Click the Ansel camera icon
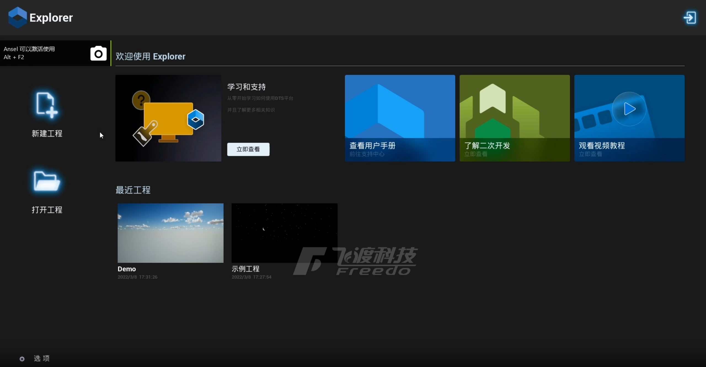The image size is (706, 367). point(98,53)
